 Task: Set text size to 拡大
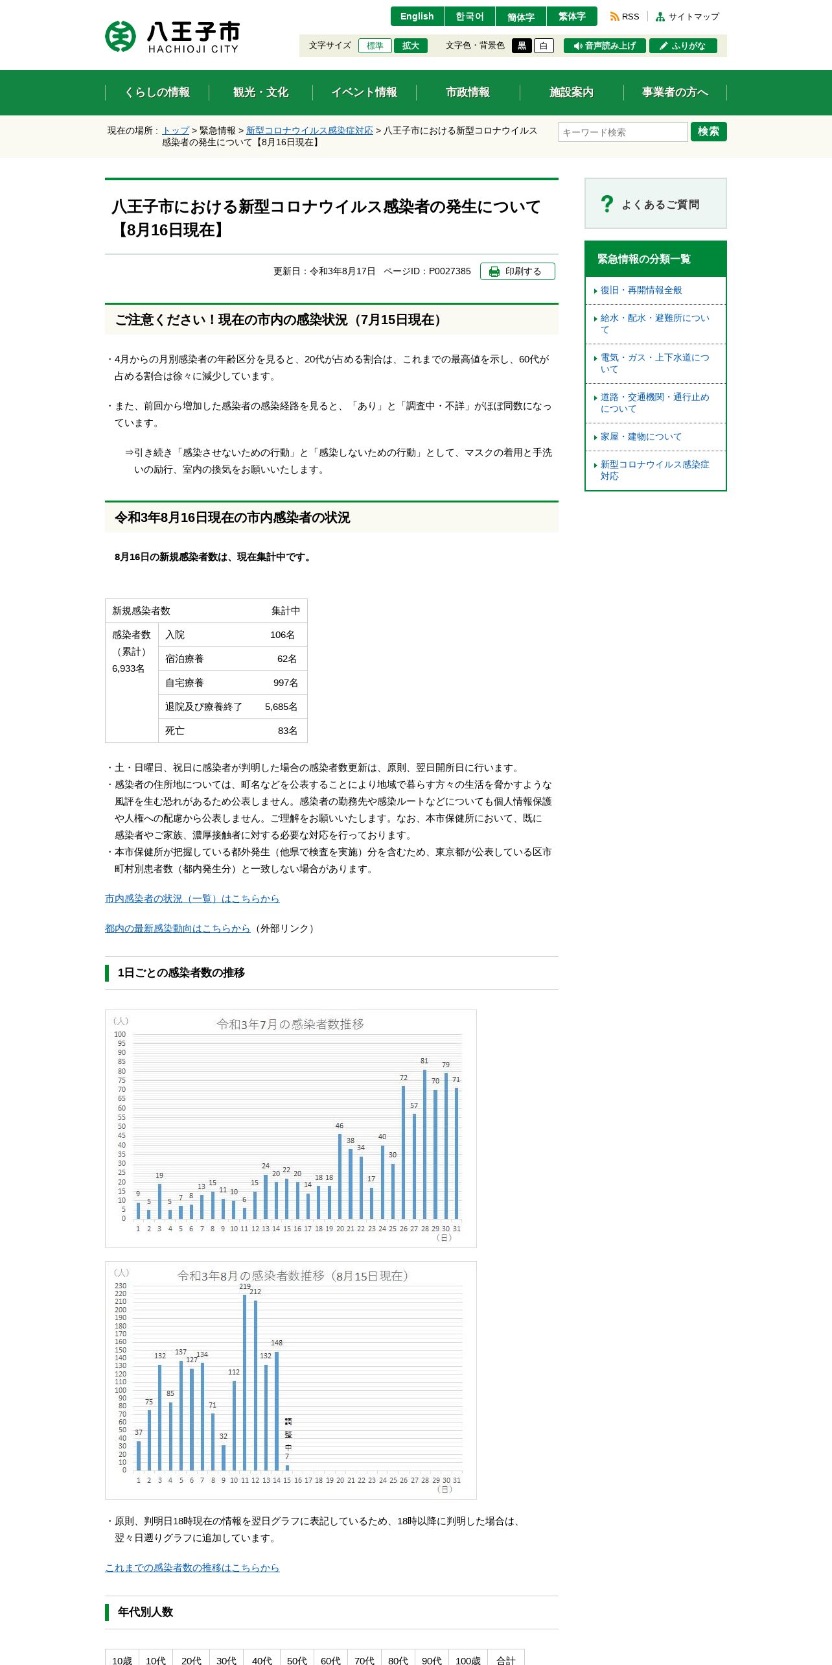pos(411,45)
